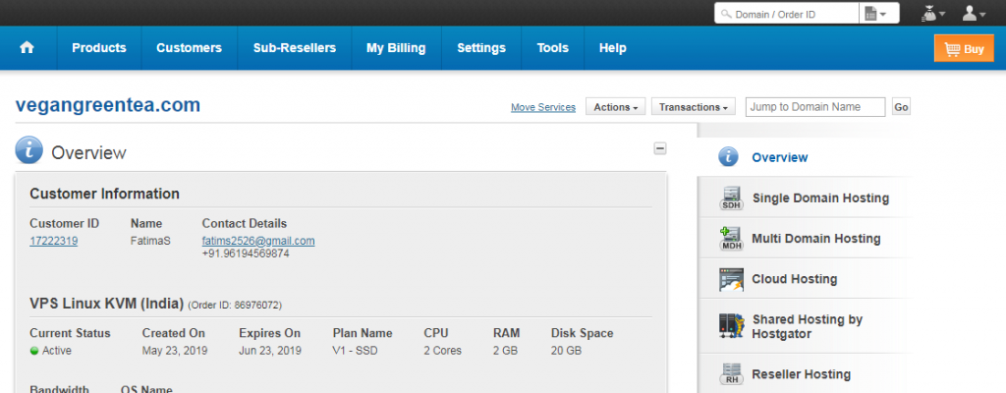The image size is (1006, 393).
Task: Click the Move Services link
Action: tap(542, 107)
